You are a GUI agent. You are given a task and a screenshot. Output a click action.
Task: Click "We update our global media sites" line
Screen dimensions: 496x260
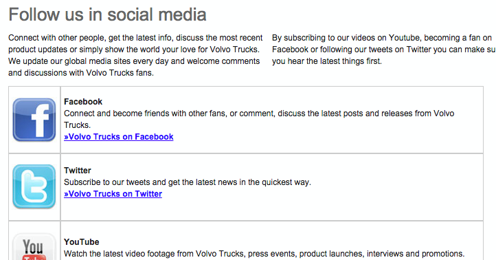tap(134, 61)
